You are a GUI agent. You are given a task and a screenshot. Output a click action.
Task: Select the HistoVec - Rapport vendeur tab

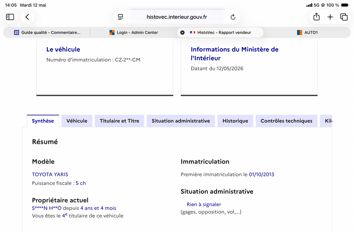pos(220,32)
